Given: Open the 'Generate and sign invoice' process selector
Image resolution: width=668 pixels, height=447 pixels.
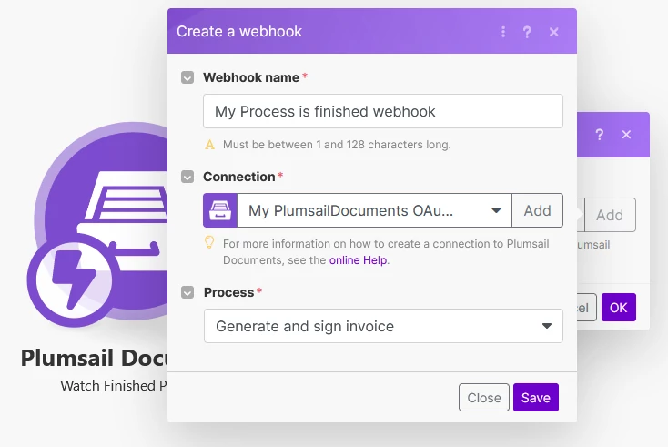Looking at the screenshot, I should [x=383, y=326].
